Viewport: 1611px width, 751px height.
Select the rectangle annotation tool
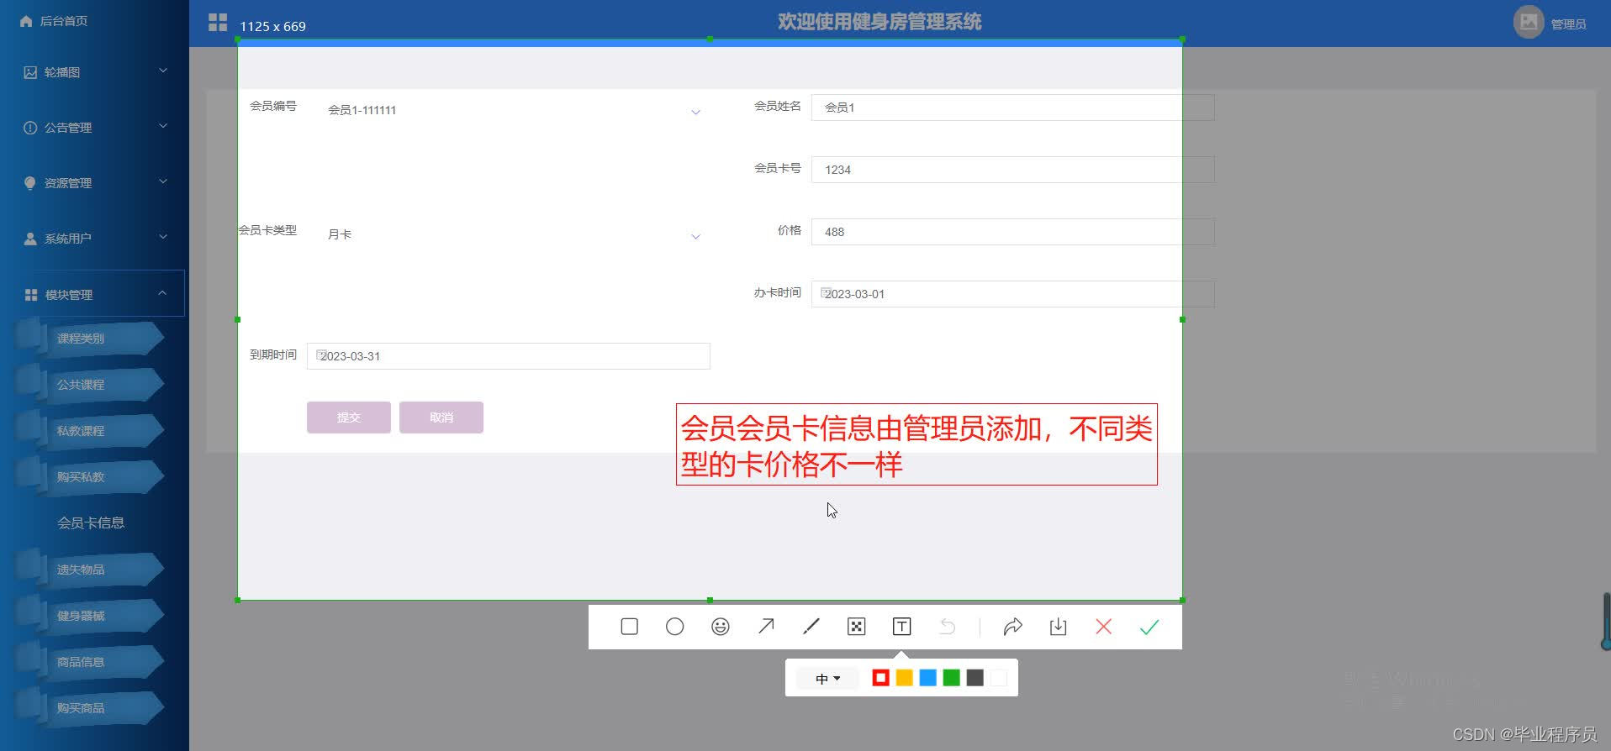pos(629,627)
